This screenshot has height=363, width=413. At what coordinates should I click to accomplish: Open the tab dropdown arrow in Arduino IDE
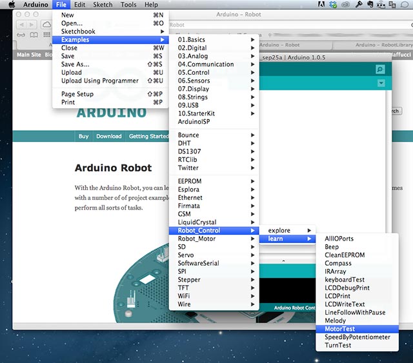pos(381,83)
